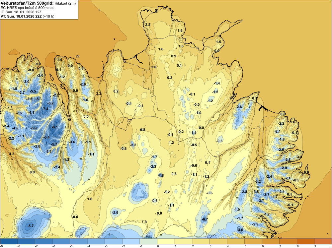Click the -8.1 temperature value

pyautogui.click(x=55, y=127)
